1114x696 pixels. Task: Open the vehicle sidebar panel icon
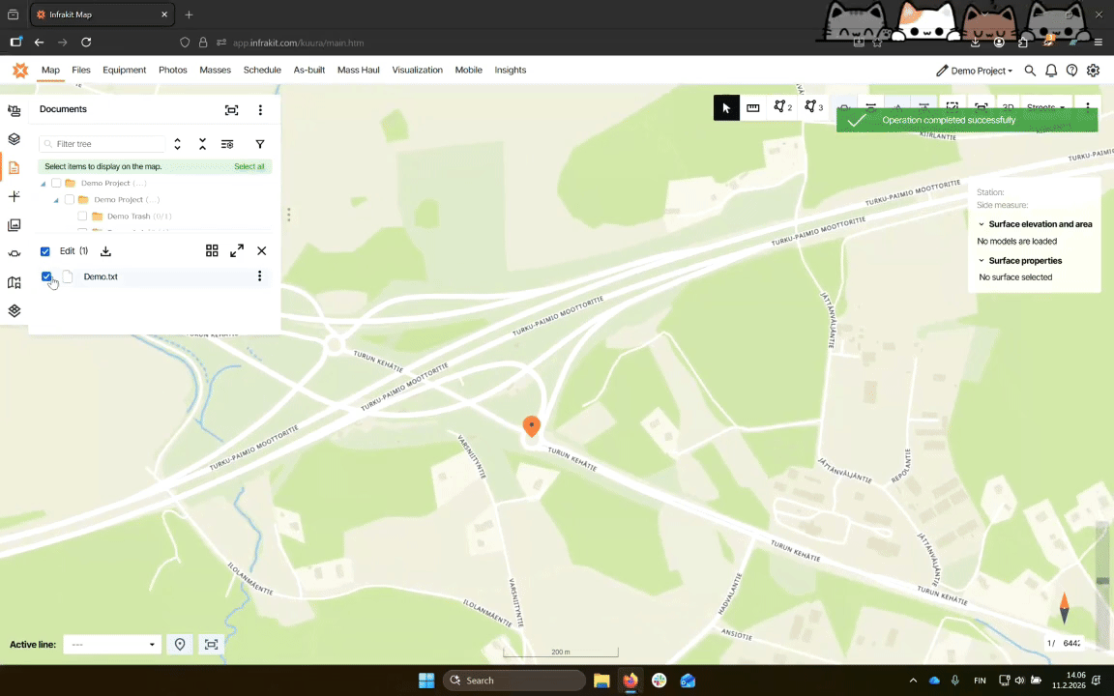(14, 253)
